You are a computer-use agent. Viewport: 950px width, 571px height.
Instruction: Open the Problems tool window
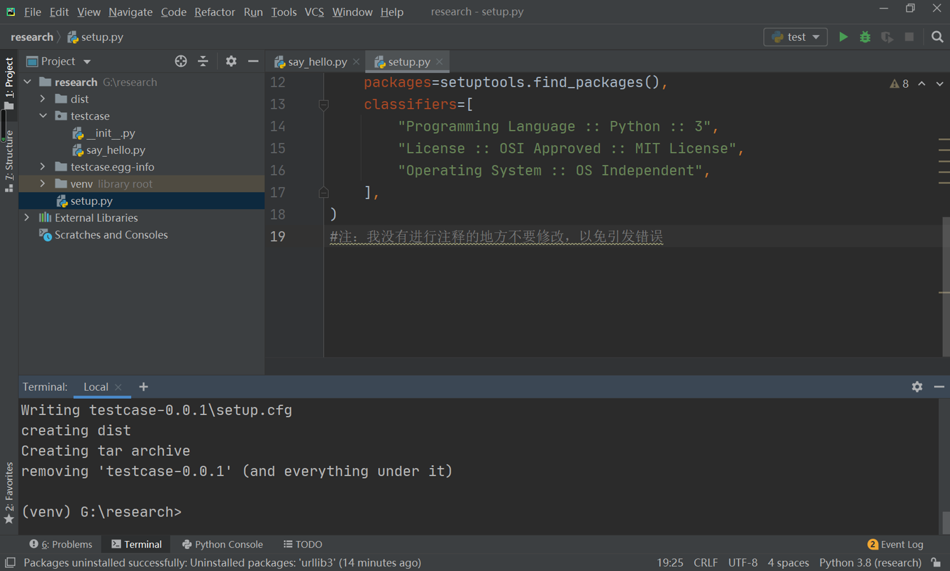point(61,544)
